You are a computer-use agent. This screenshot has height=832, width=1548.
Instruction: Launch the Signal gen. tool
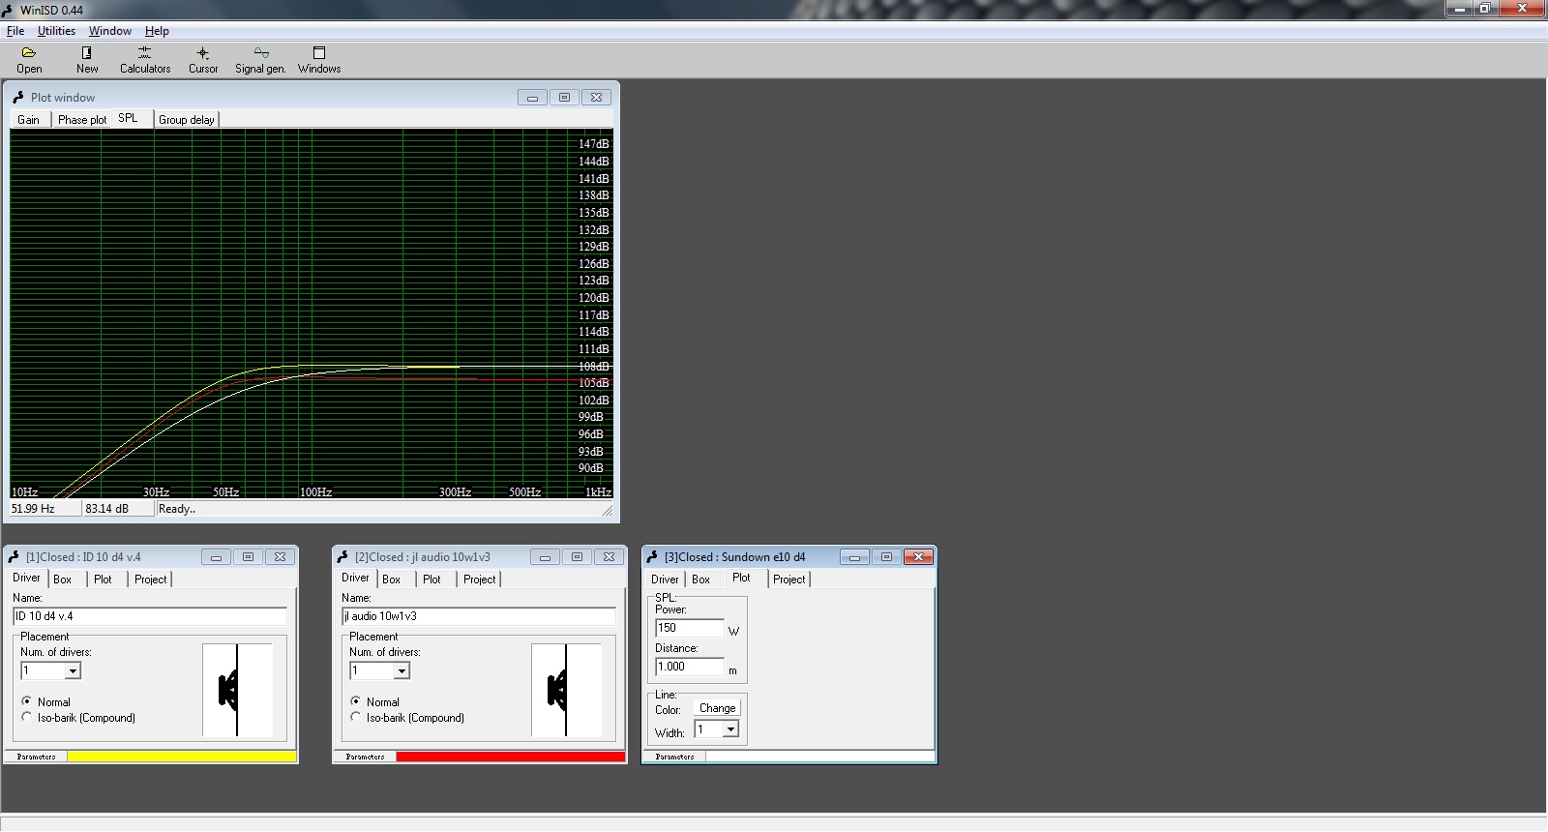click(260, 59)
